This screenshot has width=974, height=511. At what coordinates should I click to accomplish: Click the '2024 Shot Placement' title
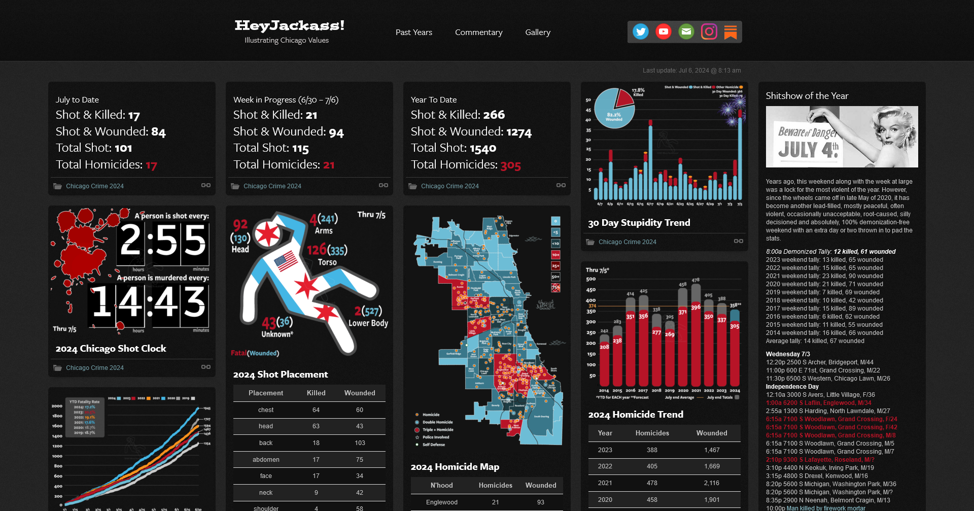pyautogui.click(x=281, y=374)
